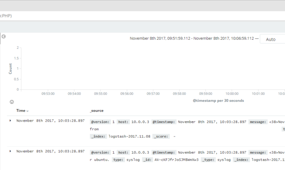The height and width of the screenshot is (170, 285).
Task: Click the @timestamp per 30 seconds label
Action: 218,100
